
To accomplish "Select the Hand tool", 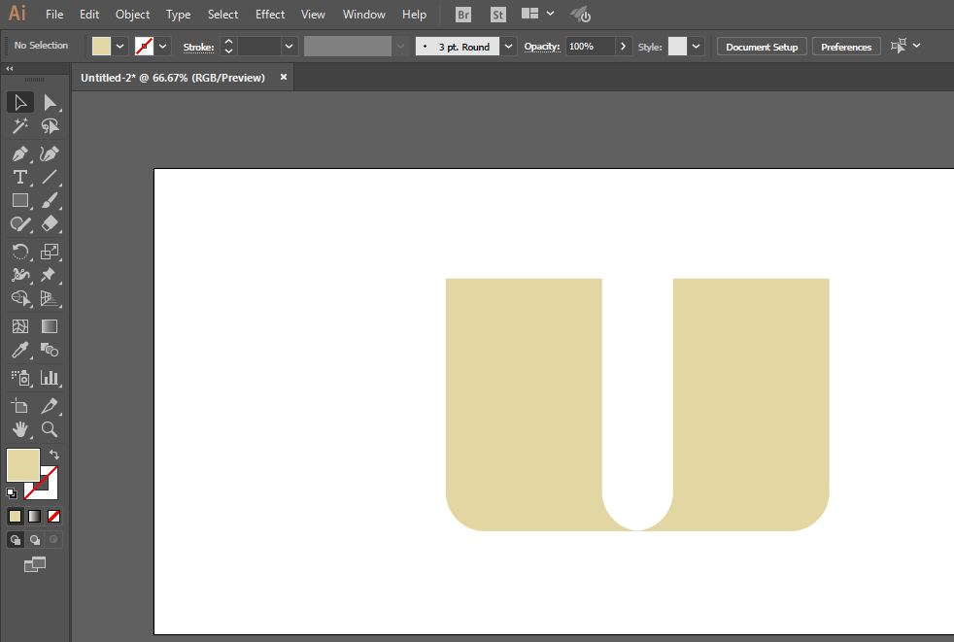I will pyautogui.click(x=20, y=429).
